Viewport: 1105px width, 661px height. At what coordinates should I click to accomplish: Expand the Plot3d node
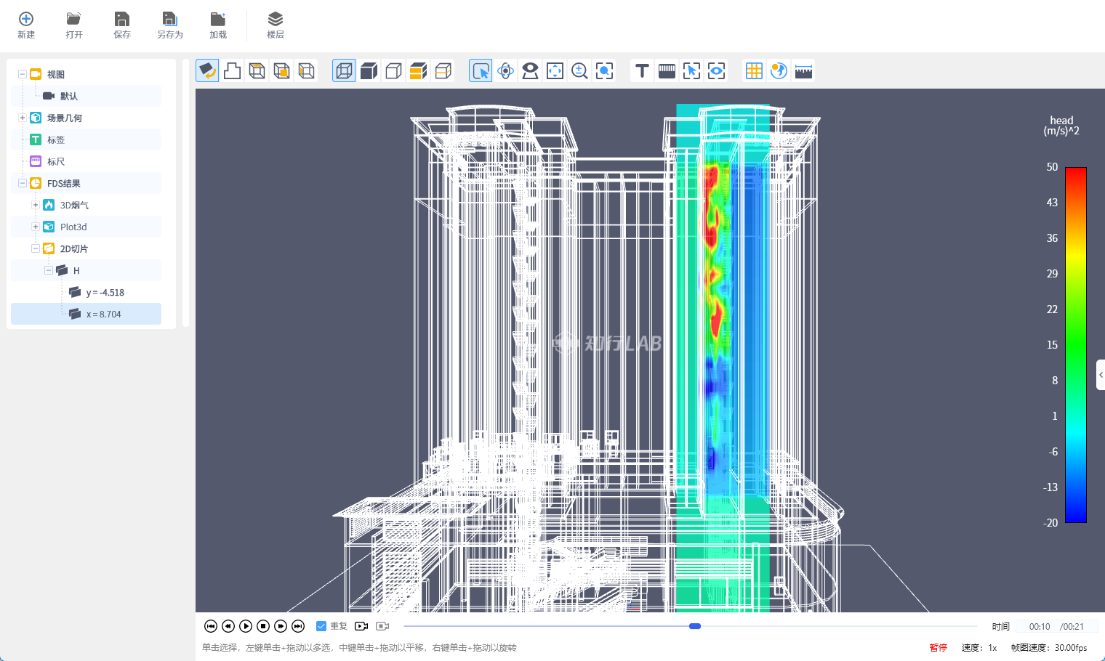[x=36, y=227]
